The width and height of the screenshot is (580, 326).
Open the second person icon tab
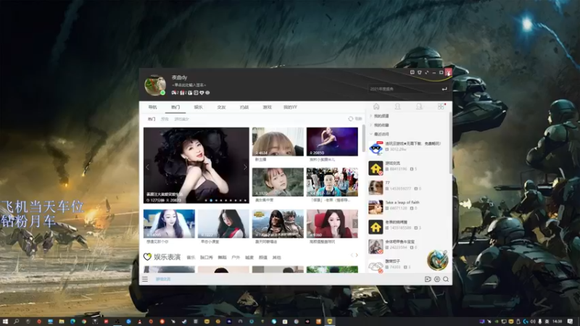point(419,106)
